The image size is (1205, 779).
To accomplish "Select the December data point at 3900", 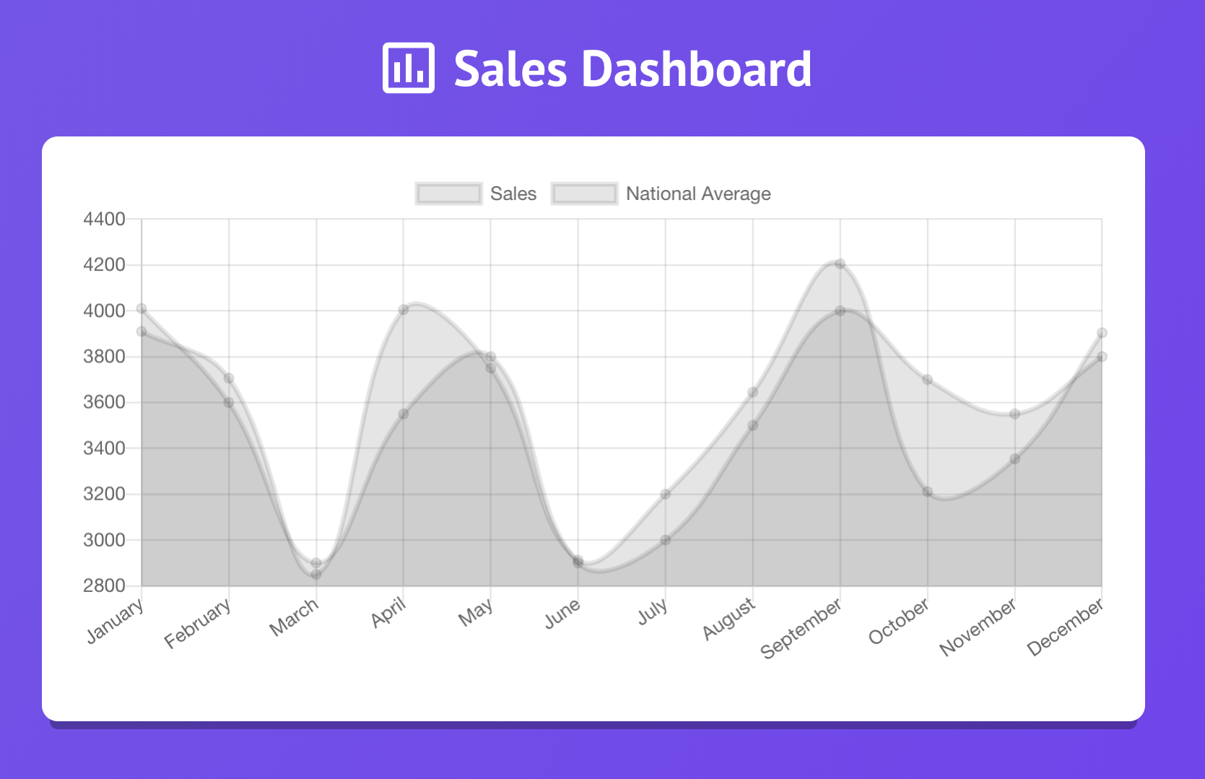I will tap(1102, 333).
